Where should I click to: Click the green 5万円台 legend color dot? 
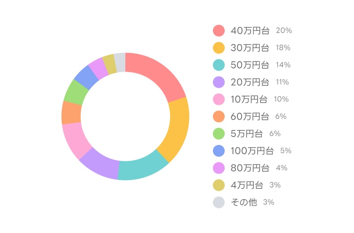[x=219, y=133]
